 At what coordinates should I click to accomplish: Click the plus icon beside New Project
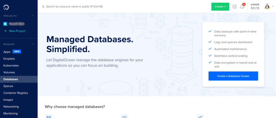(5, 31)
